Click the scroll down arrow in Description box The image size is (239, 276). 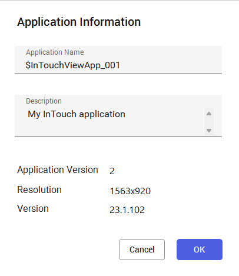pos(209,131)
